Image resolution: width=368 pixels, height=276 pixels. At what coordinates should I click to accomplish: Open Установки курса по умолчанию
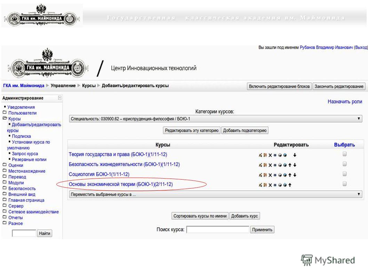[29, 145]
